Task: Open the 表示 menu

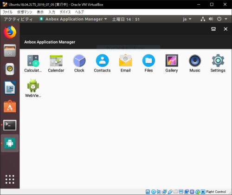Action: pyautogui.click(x=40, y=12)
